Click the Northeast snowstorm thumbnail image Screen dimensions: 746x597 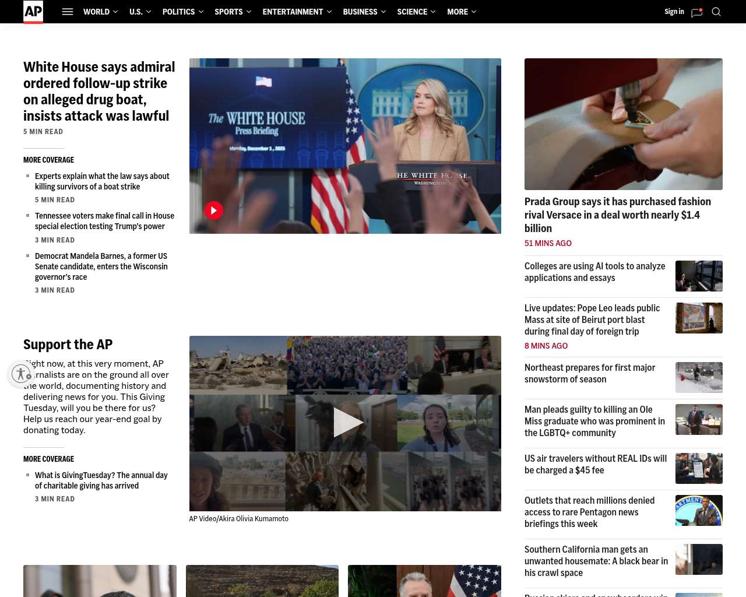pos(699,377)
